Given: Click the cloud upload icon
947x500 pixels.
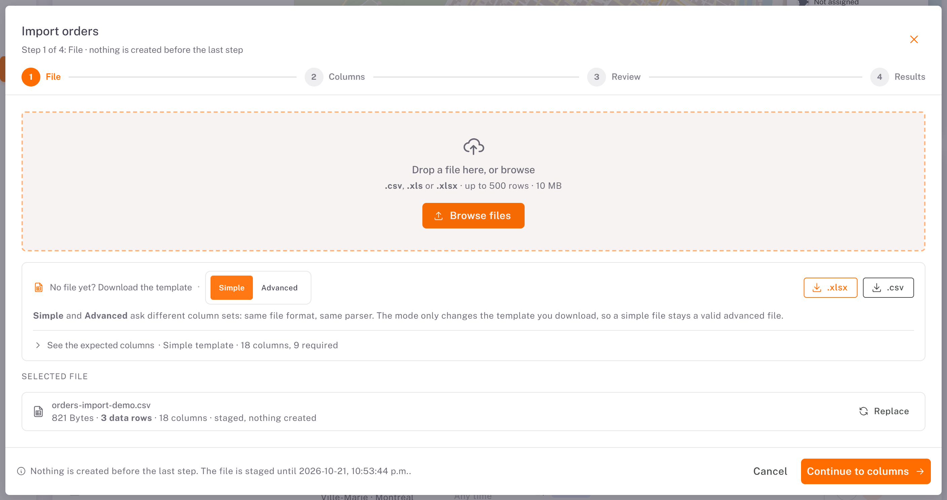Looking at the screenshot, I should (473, 146).
